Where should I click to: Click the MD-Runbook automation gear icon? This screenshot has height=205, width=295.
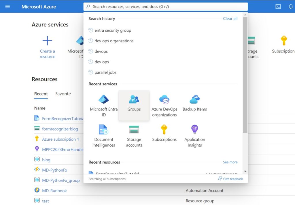point(37,190)
